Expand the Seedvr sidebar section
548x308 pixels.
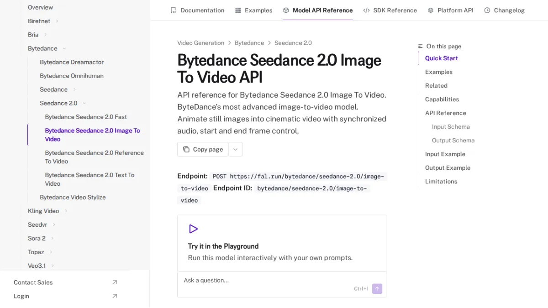(x=54, y=224)
